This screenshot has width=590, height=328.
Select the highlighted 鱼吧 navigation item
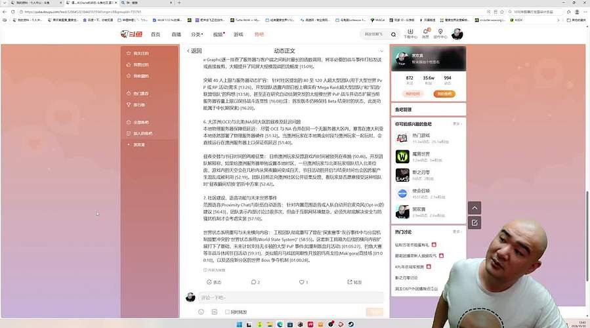tap(259, 34)
